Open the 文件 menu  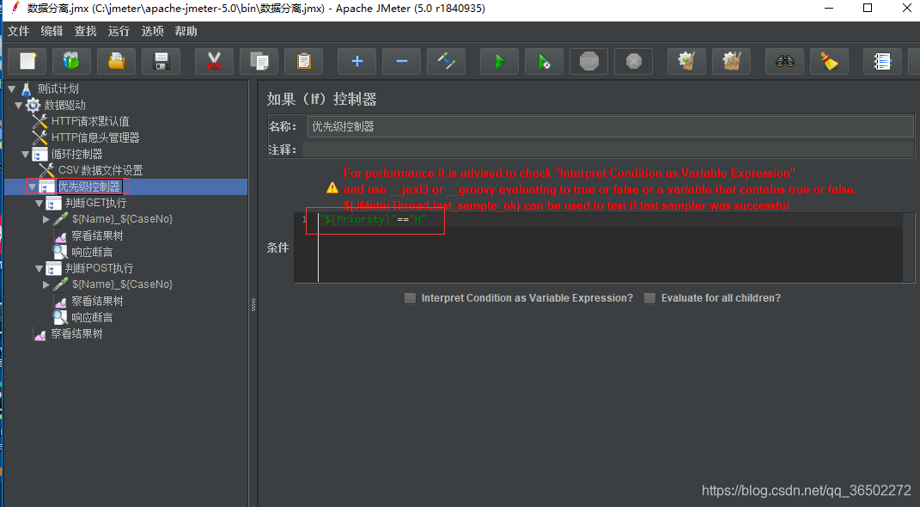pos(18,31)
